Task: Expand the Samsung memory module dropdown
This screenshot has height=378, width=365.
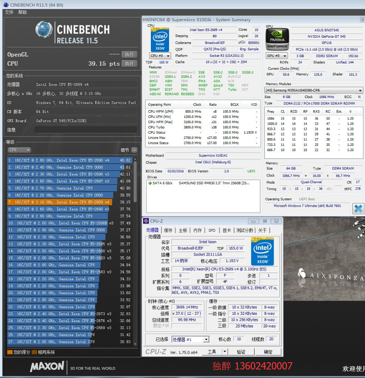Action: [360, 90]
